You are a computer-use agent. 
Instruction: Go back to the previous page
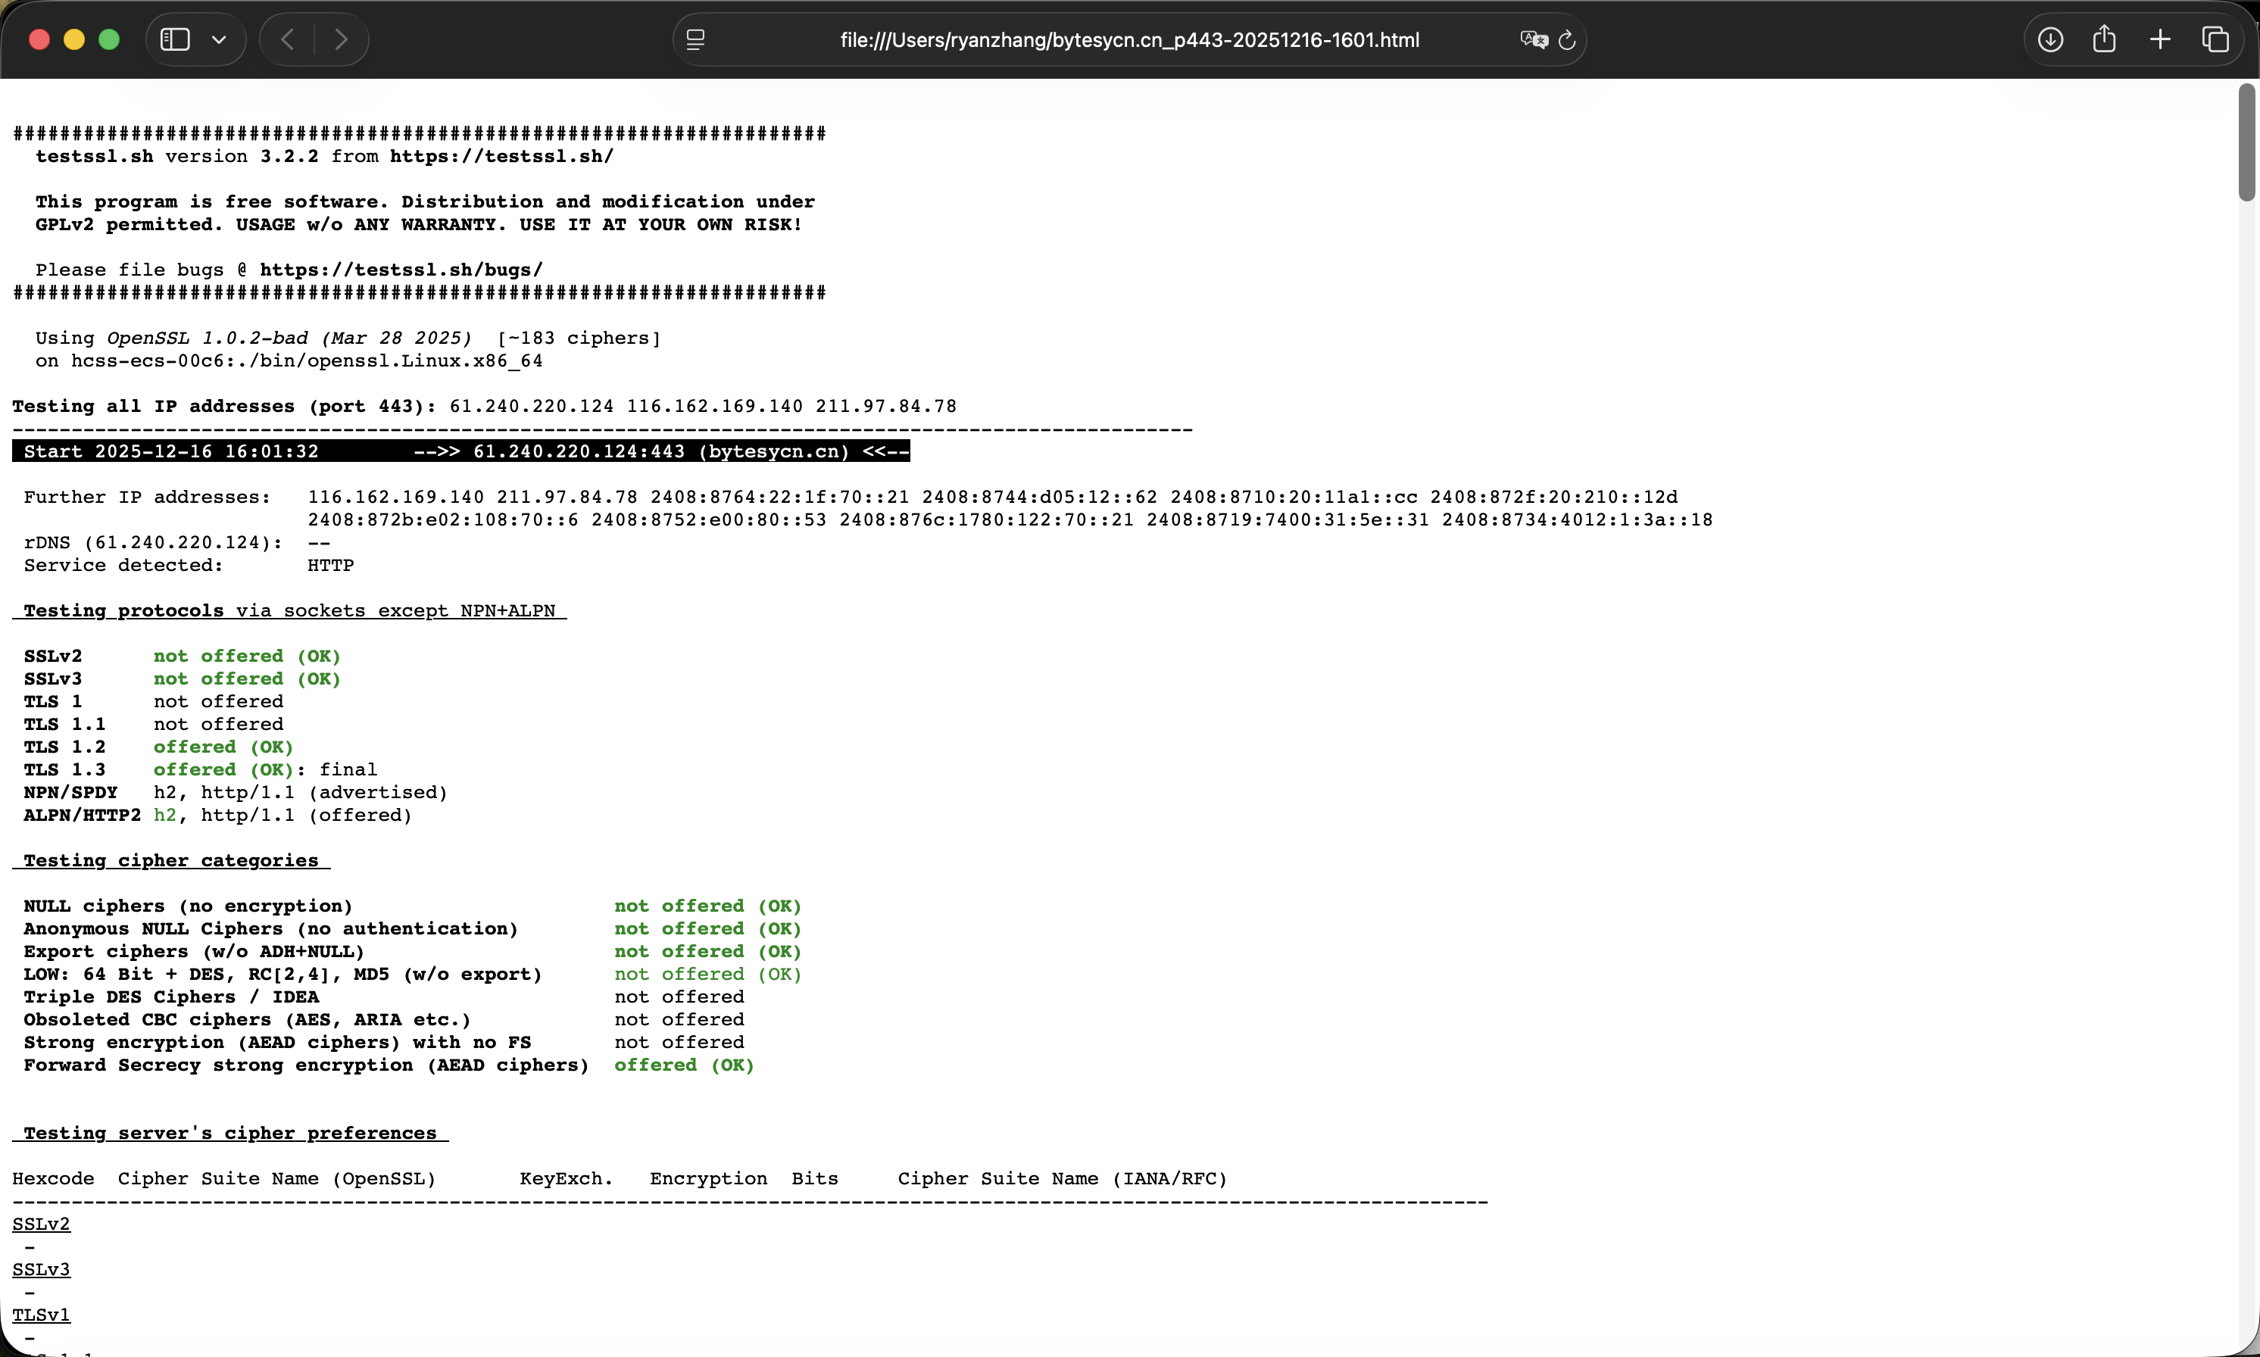pyautogui.click(x=287, y=39)
